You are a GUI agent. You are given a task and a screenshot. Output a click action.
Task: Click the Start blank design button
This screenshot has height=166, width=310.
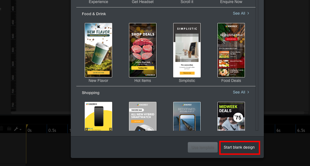(239, 147)
